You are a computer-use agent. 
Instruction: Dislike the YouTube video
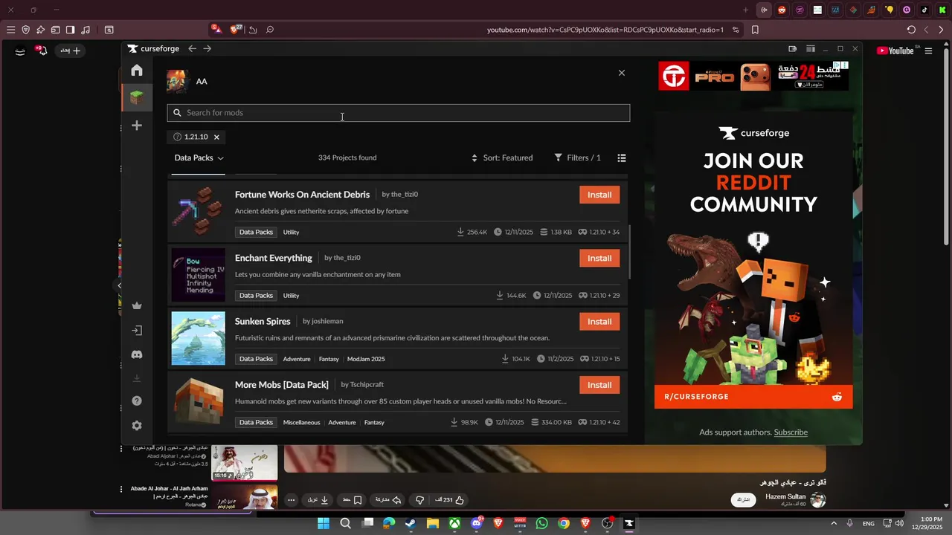[419, 500]
